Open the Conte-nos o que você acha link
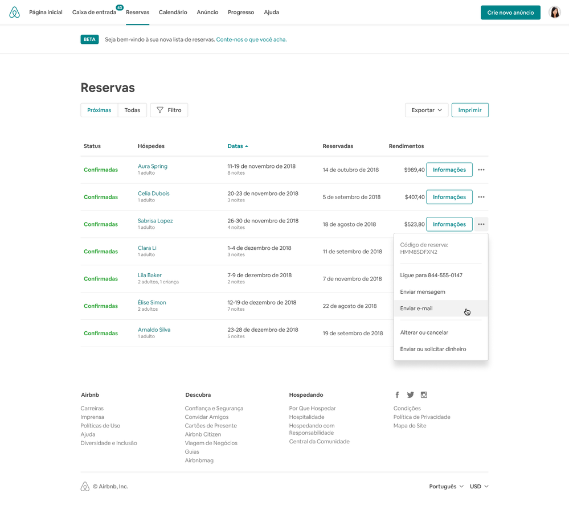 click(x=251, y=40)
